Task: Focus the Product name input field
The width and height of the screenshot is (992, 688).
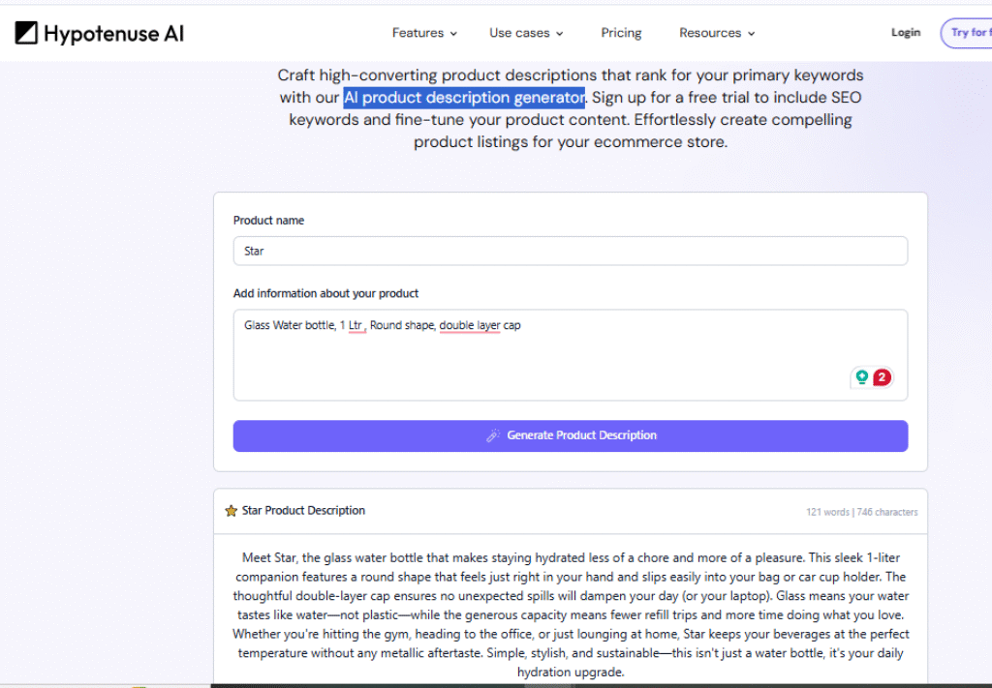Action: [x=570, y=251]
